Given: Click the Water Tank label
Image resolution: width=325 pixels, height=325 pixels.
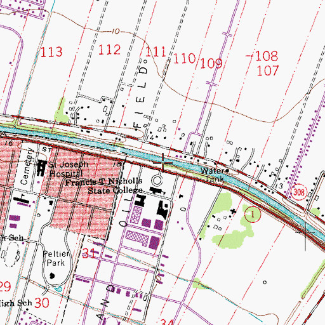Looking at the screenshot, I should [x=212, y=175].
